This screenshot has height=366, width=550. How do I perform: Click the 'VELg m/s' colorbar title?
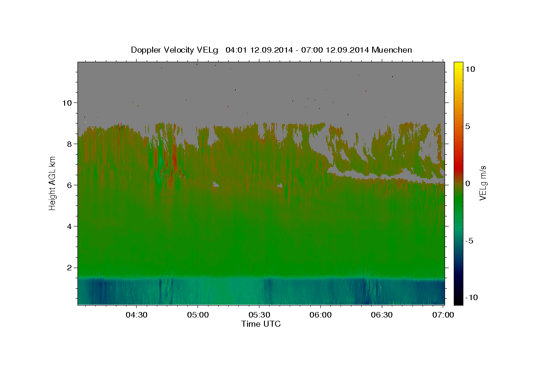click(x=484, y=183)
